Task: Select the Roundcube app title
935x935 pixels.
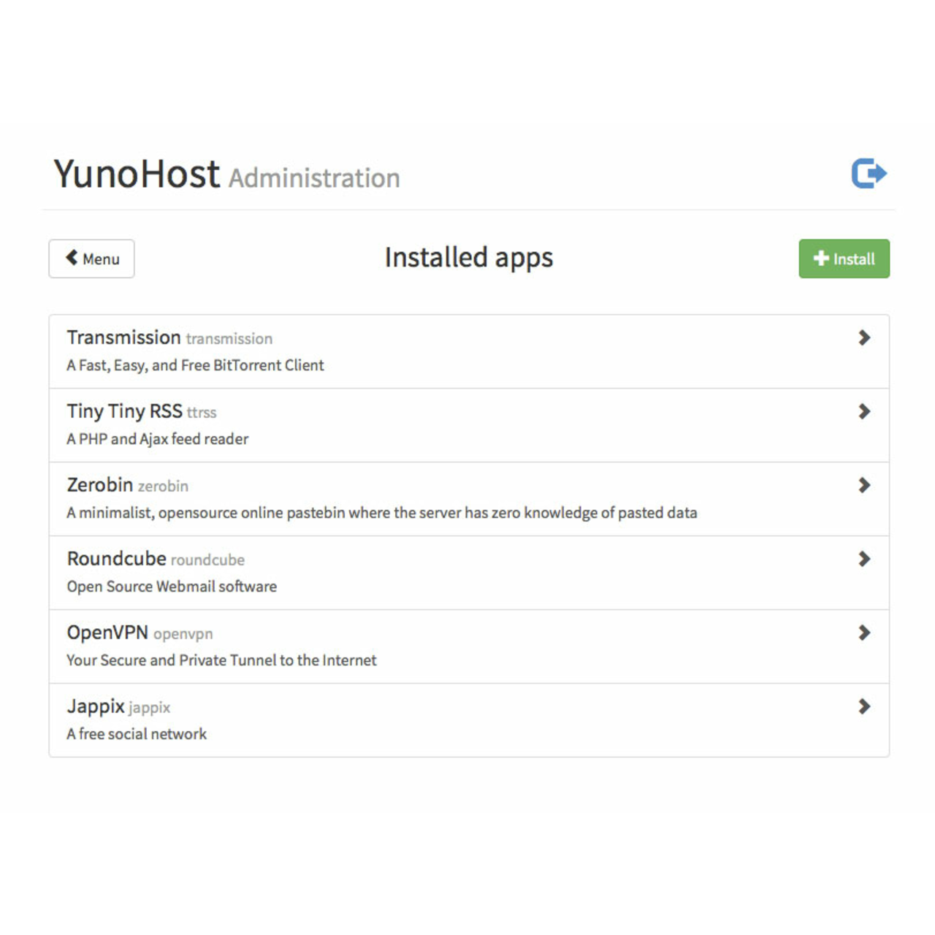Action: pos(116,559)
